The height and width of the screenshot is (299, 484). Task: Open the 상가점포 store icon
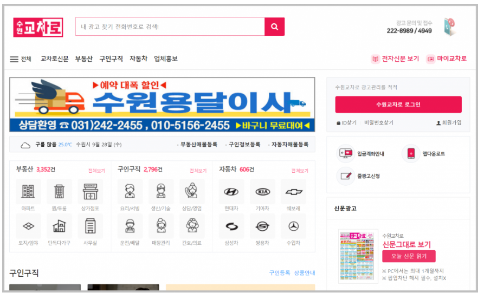coord(91,192)
